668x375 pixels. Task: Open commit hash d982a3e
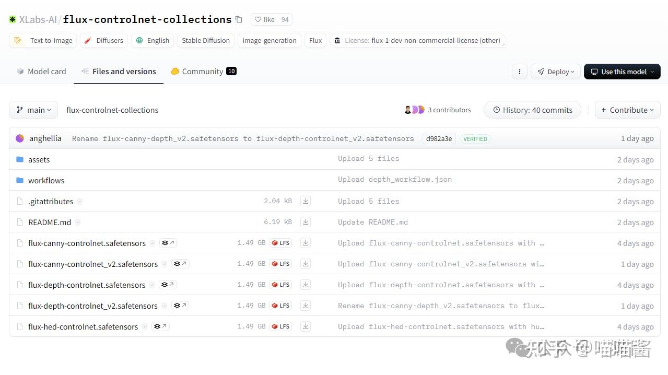439,138
